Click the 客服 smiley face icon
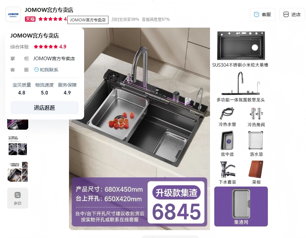This screenshot has width=306, height=238. click(x=256, y=14)
